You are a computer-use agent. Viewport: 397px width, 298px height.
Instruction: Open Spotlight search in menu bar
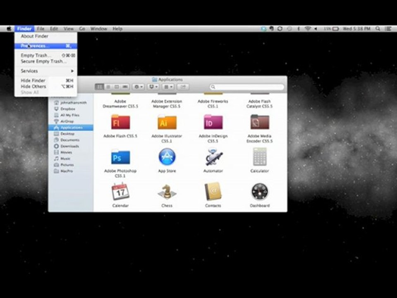pos(378,29)
